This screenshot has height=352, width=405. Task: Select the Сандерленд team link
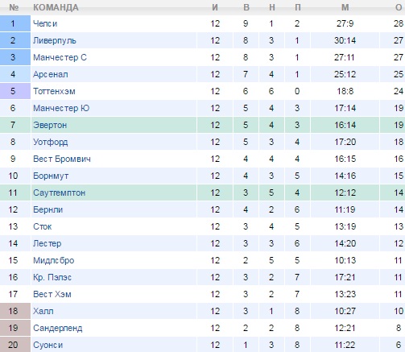click(58, 328)
